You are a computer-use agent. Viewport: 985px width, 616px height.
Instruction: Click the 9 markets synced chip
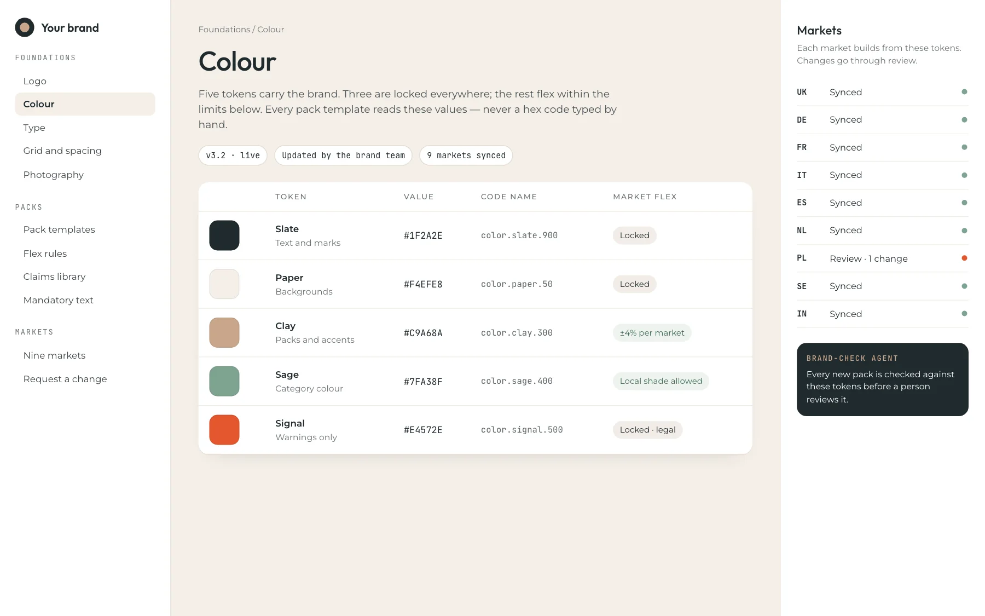click(x=466, y=156)
